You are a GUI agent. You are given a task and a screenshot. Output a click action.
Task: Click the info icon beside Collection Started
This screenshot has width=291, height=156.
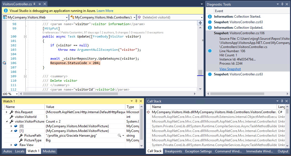pyautogui.click(x=210, y=17)
